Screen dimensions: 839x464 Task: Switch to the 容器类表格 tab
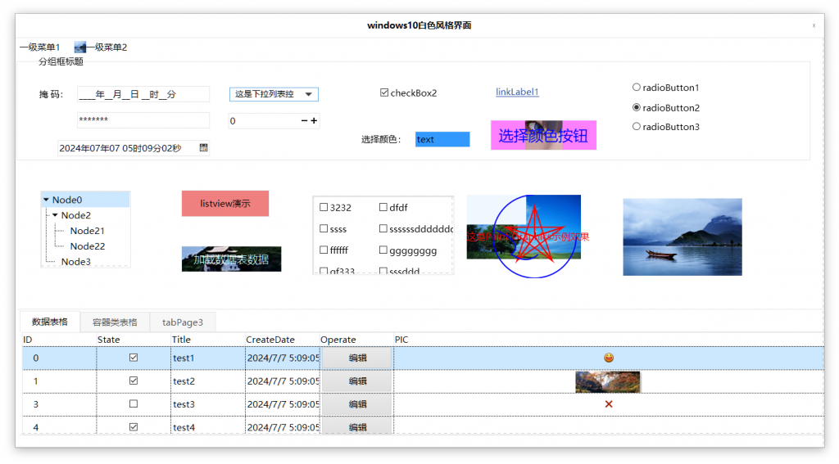tap(115, 322)
